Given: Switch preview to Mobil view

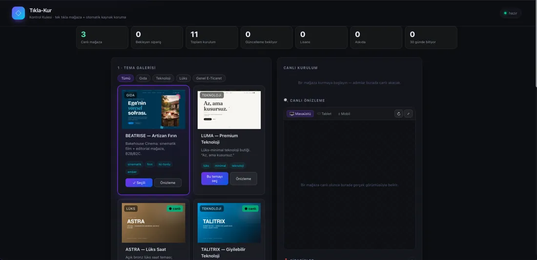Looking at the screenshot, I should [344, 114].
